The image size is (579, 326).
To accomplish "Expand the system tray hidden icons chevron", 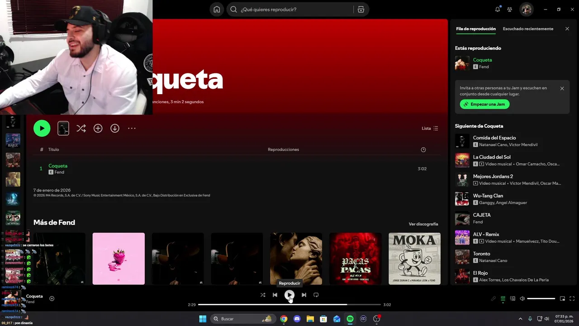I will 520,319.
